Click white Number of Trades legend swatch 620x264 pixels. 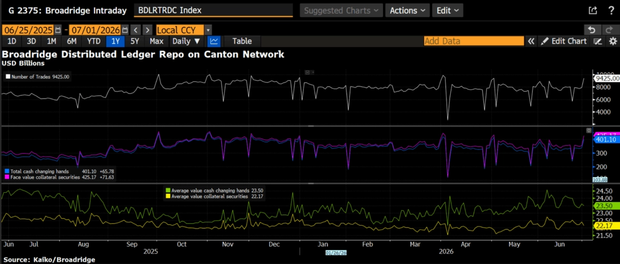pos(8,77)
